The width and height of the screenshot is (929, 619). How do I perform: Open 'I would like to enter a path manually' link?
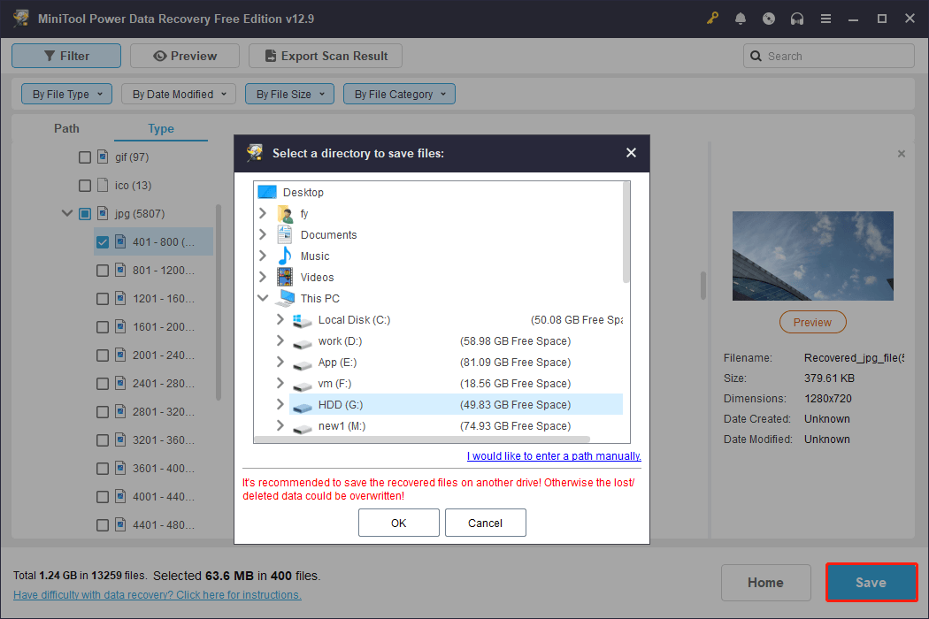554,456
